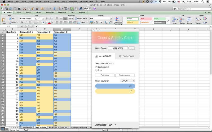
Task: Select the Font color option radio
Action: (96, 70)
